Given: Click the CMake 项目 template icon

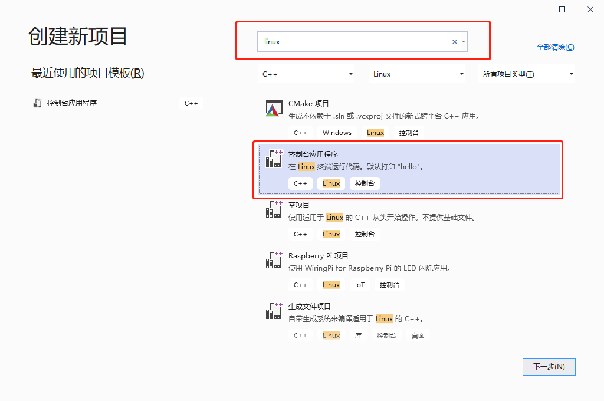Looking at the screenshot, I should click(x=274, y=109).
